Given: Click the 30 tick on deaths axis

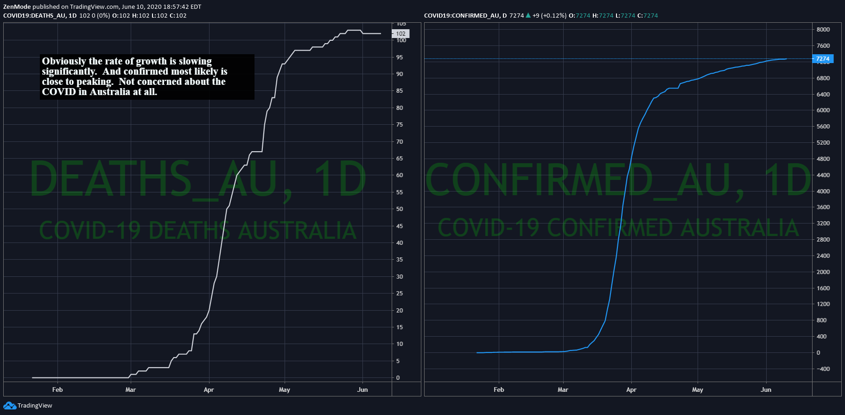Looking at the screenshot, I should coord(400,276).
